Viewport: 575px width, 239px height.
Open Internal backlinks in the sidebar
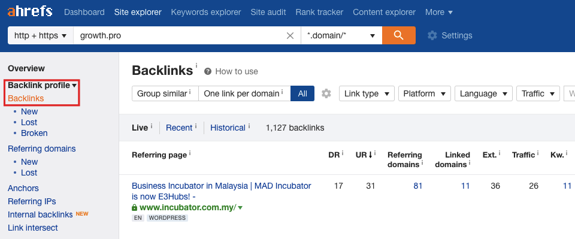(x=40, y=215)
